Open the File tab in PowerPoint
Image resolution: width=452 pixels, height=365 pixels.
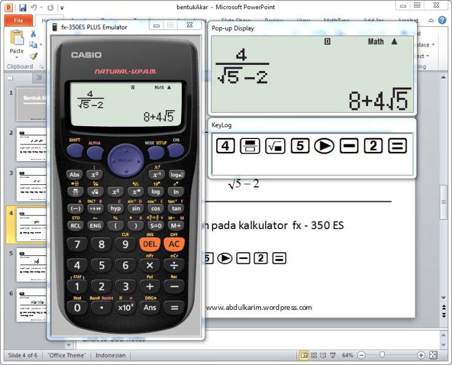pos(18,20)
